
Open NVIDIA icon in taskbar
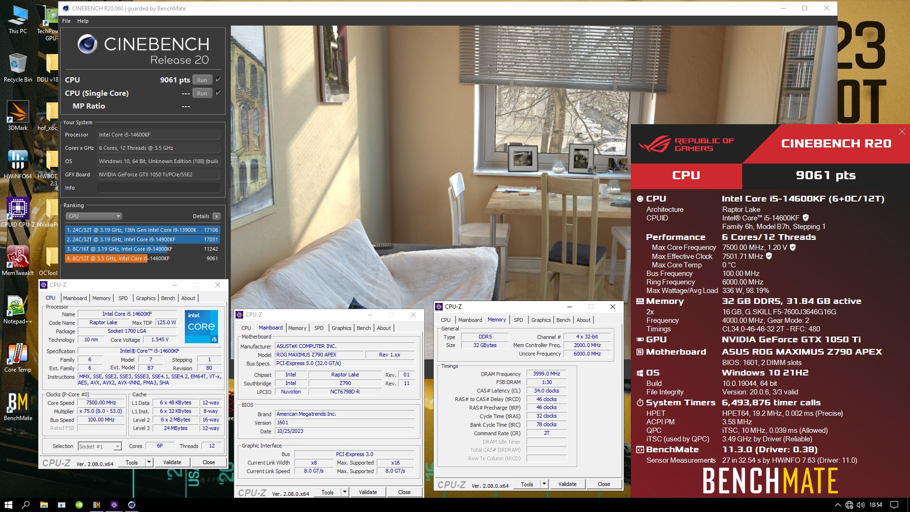(x=79, y=505)
